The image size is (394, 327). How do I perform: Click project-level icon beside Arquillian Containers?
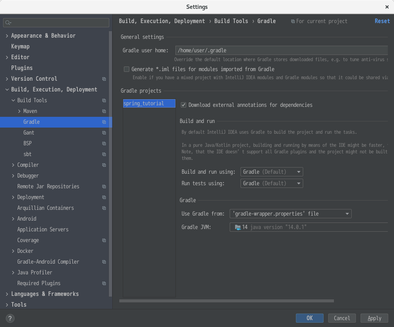(104, 208)
